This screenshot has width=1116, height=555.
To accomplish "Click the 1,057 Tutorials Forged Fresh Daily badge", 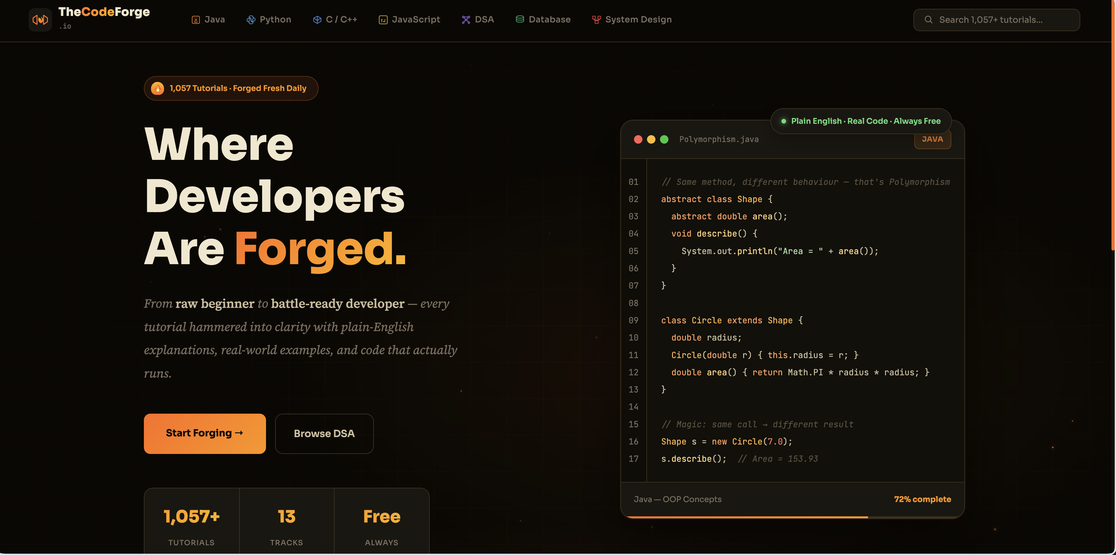I will (231, 88).
